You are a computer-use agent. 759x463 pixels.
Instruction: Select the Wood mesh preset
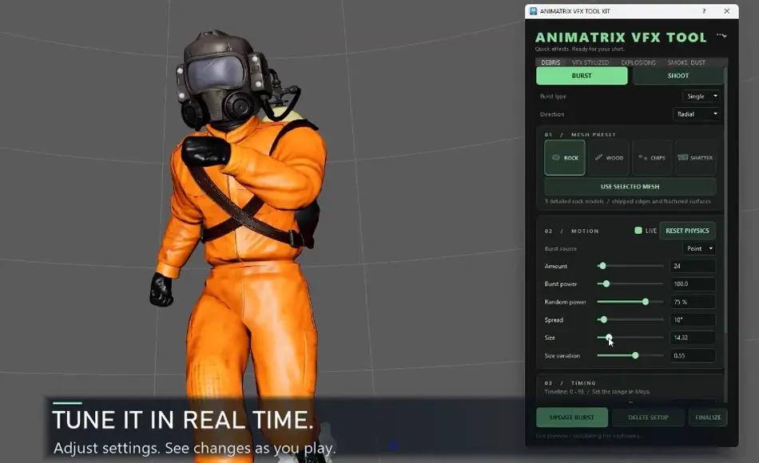[x=609, y=158]
